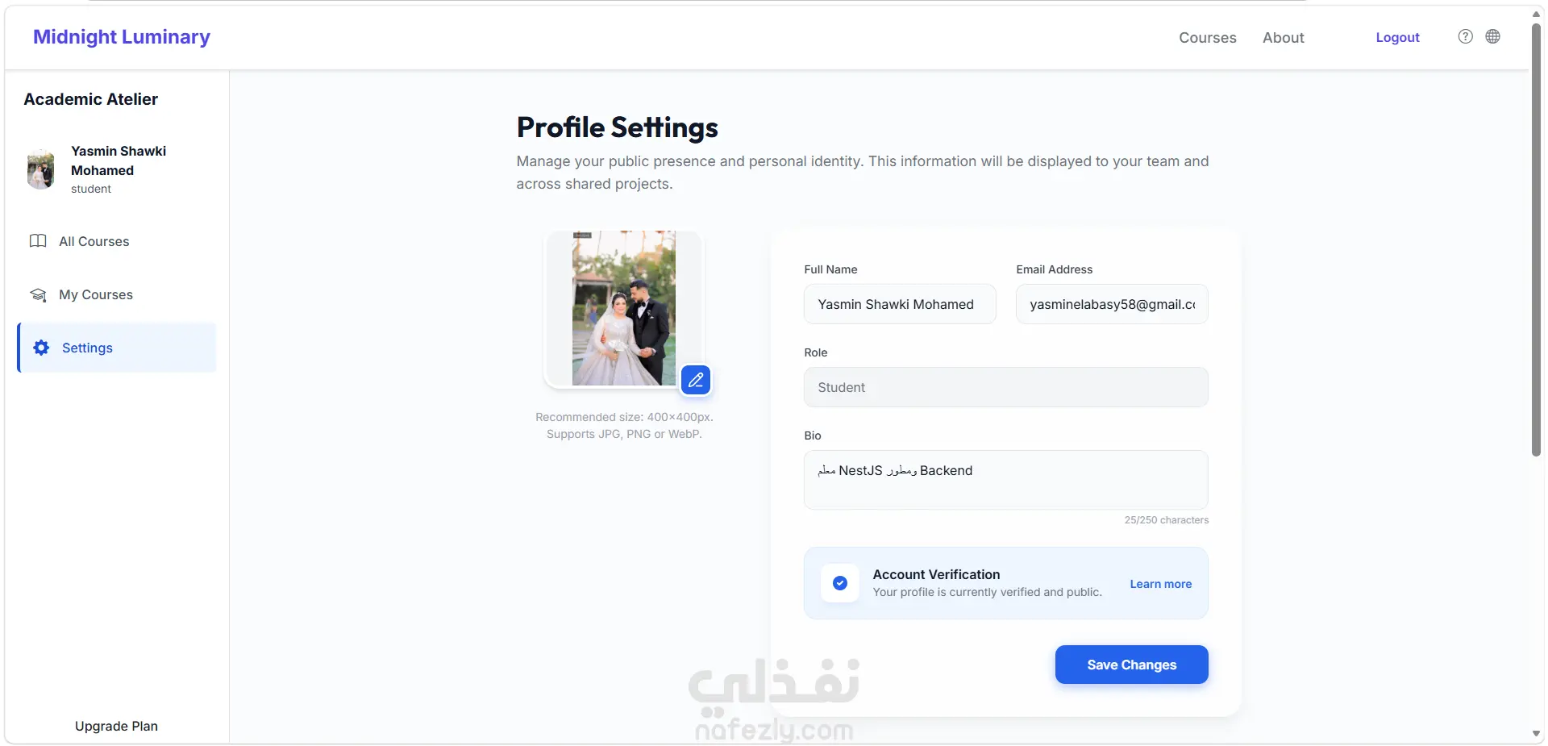The image size is (1548, 746).
Task: Click the All Courses book icon
Action: click(x=38, y=241)
